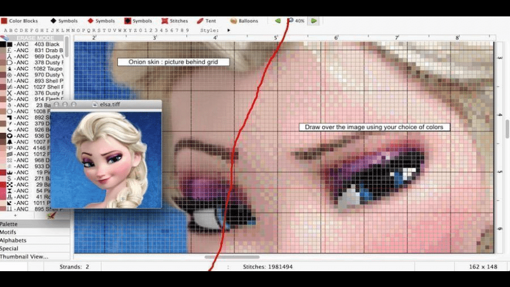510x287 pixels.
Task: Open the Palette panel section
Action: 9,224
